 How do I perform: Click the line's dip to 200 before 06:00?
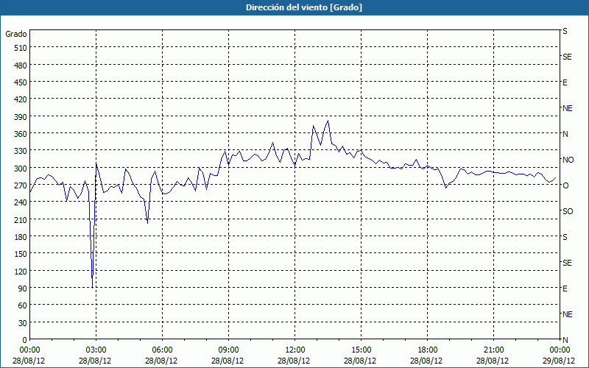[148, 223]
